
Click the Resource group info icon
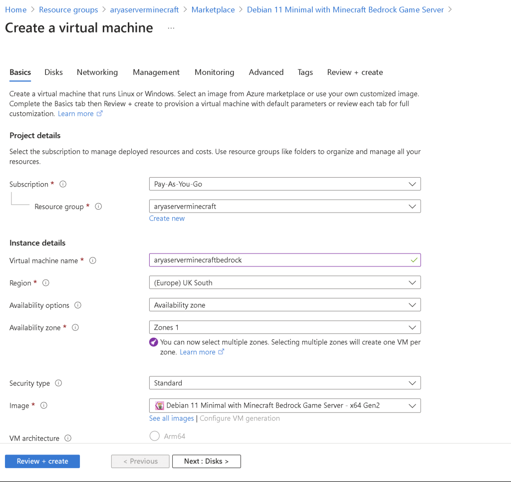[x=98, y=206]
